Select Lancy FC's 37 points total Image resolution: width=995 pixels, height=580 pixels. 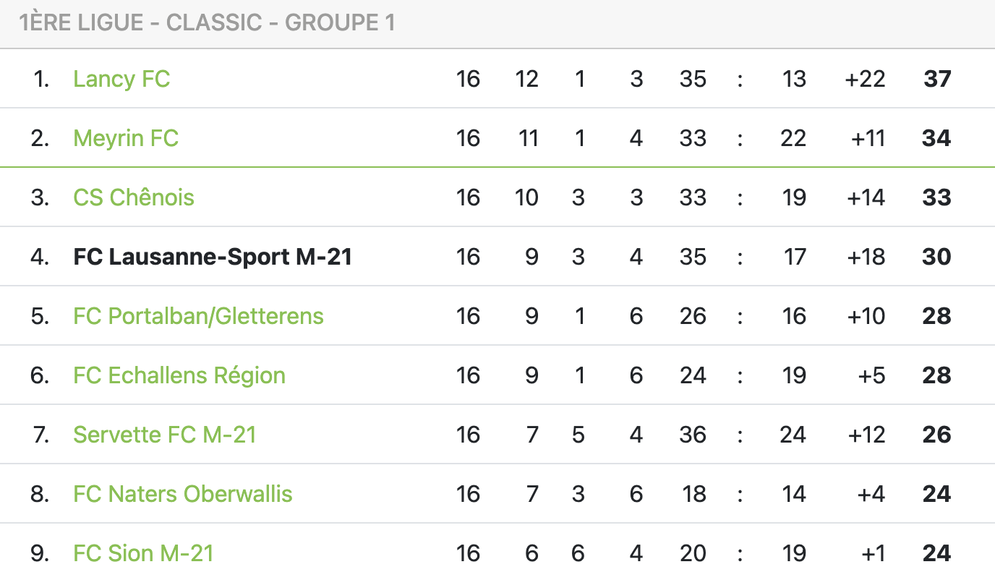click(937, 79)
